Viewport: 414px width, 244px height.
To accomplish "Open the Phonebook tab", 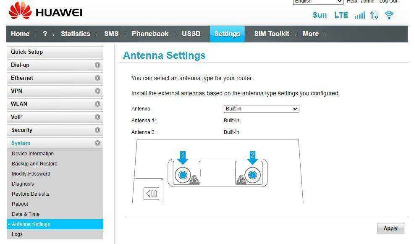I will click(150, 34).
